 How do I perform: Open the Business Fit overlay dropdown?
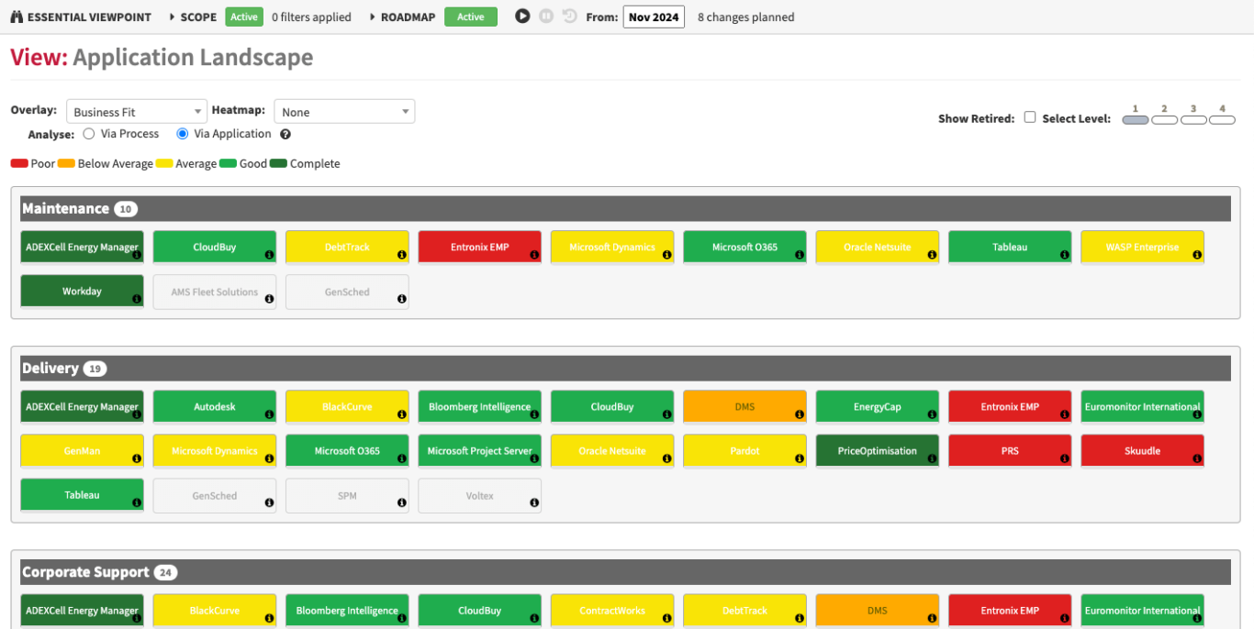[137, 112]
